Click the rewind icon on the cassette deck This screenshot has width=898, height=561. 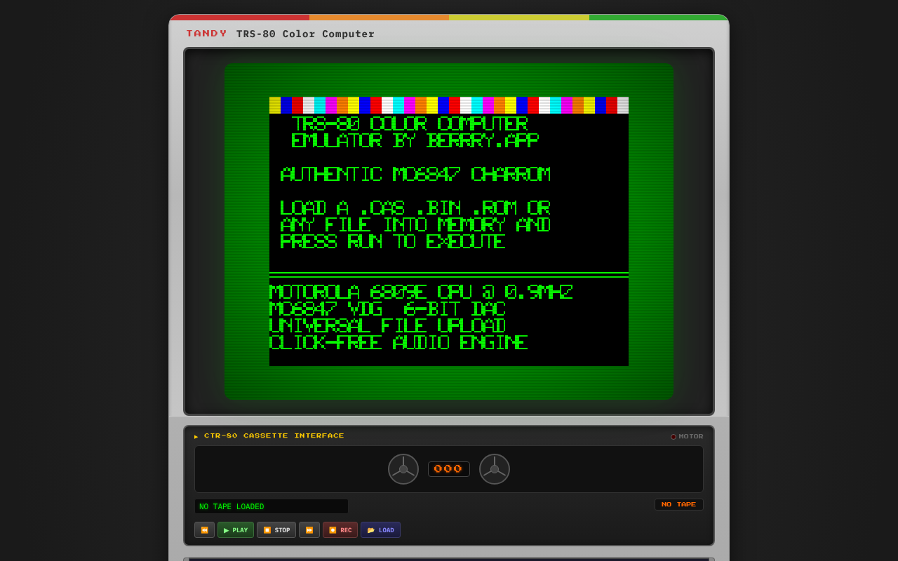[x=204, y=529]
